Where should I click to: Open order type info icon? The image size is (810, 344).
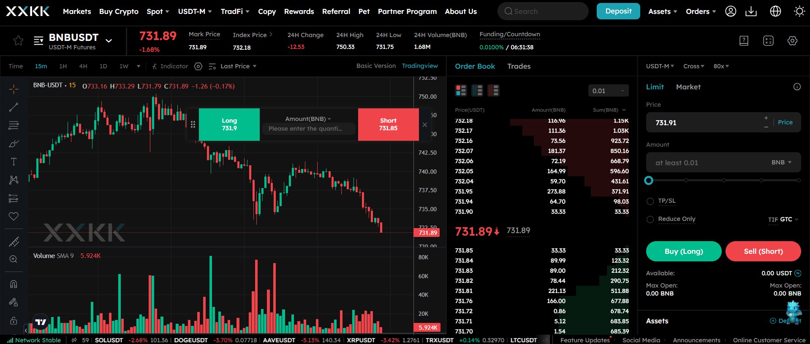797,87
